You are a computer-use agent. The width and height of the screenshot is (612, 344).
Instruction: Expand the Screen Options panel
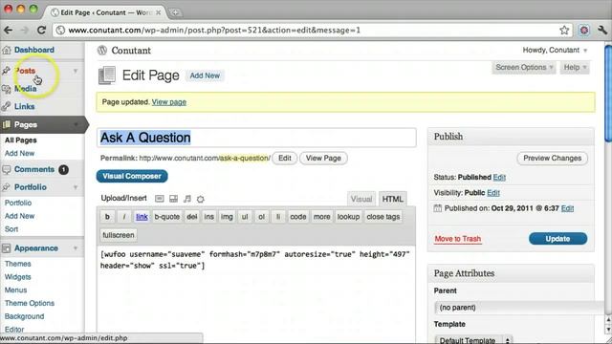pos(524,68)
